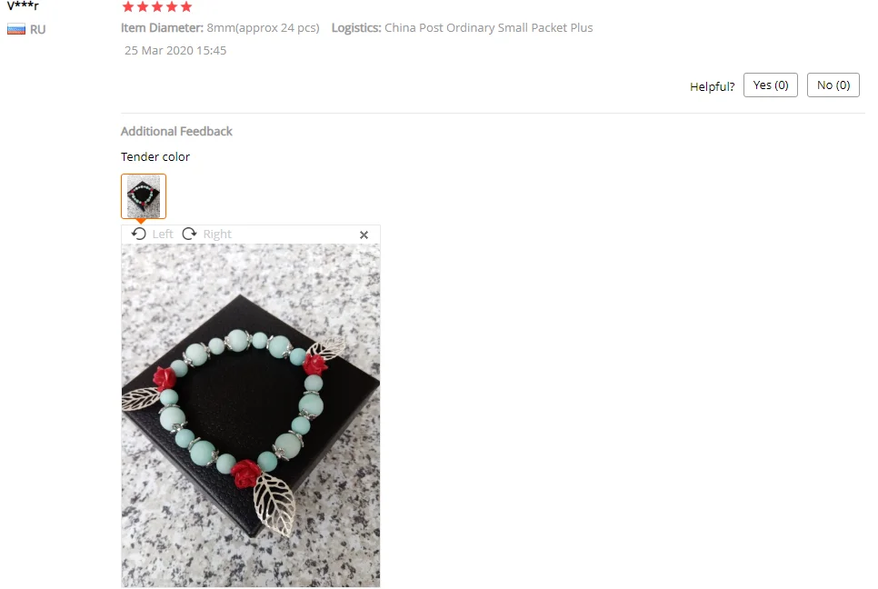878x589 pixels.
Task: Select the bracelet review thumbnail
Action: pos(144,196)
